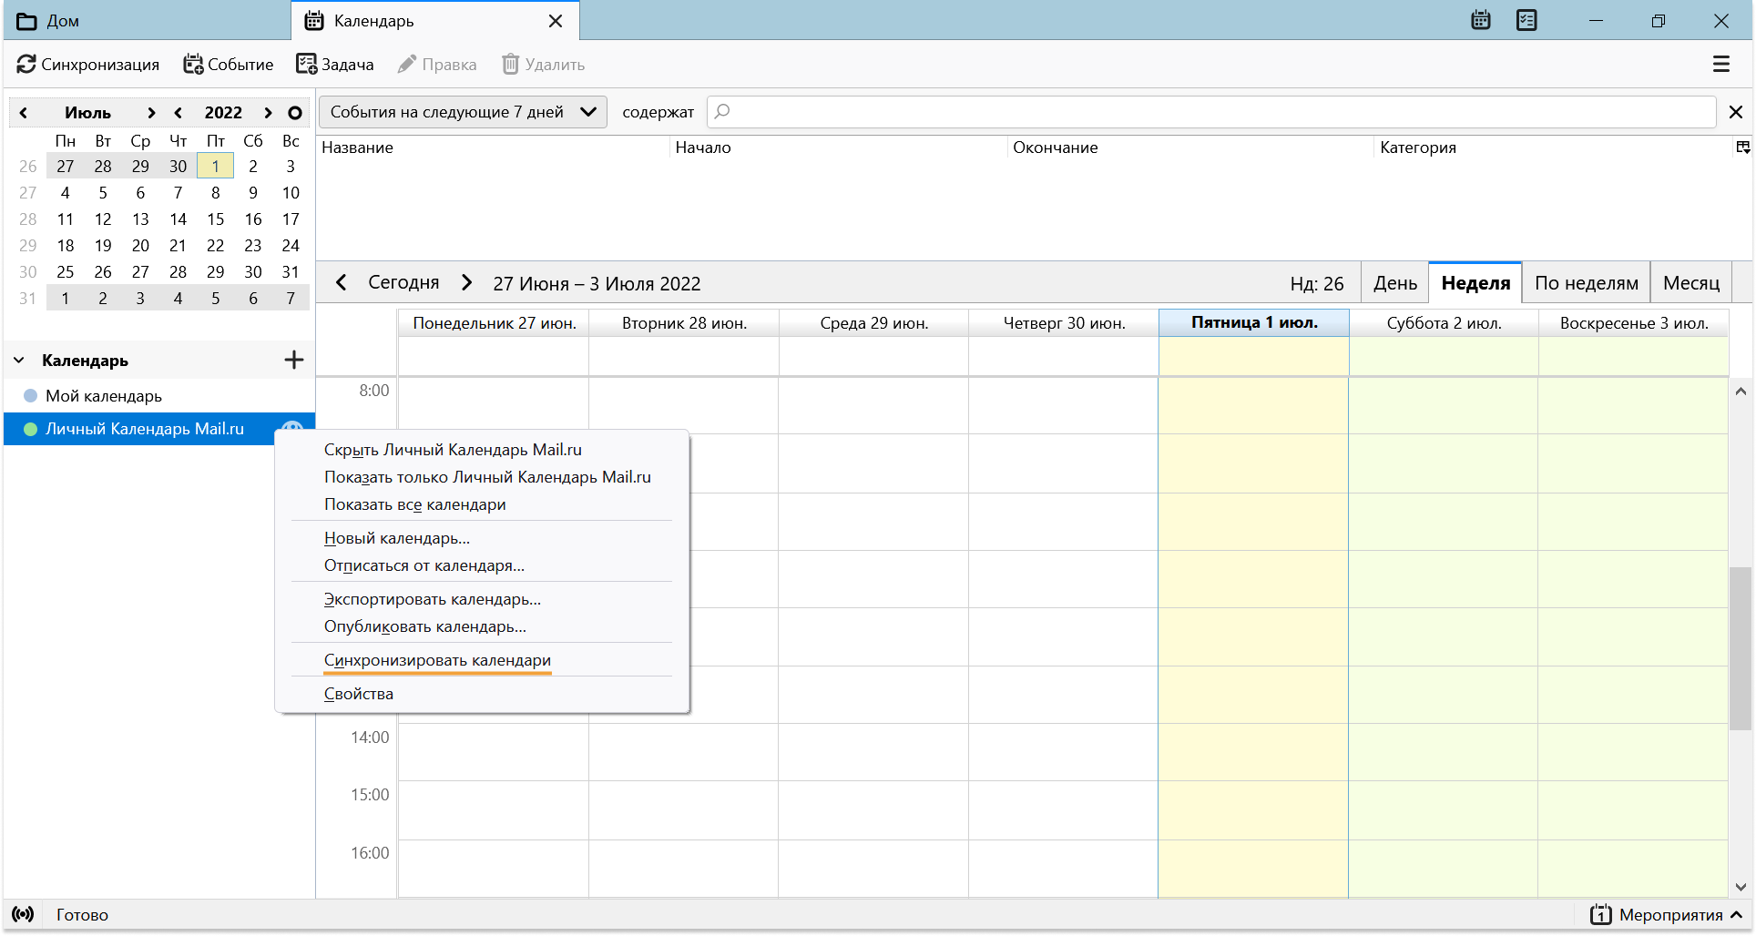
Task: Click the green dot of Личный Календарь Mail.ru
Action: coord(30,429)
